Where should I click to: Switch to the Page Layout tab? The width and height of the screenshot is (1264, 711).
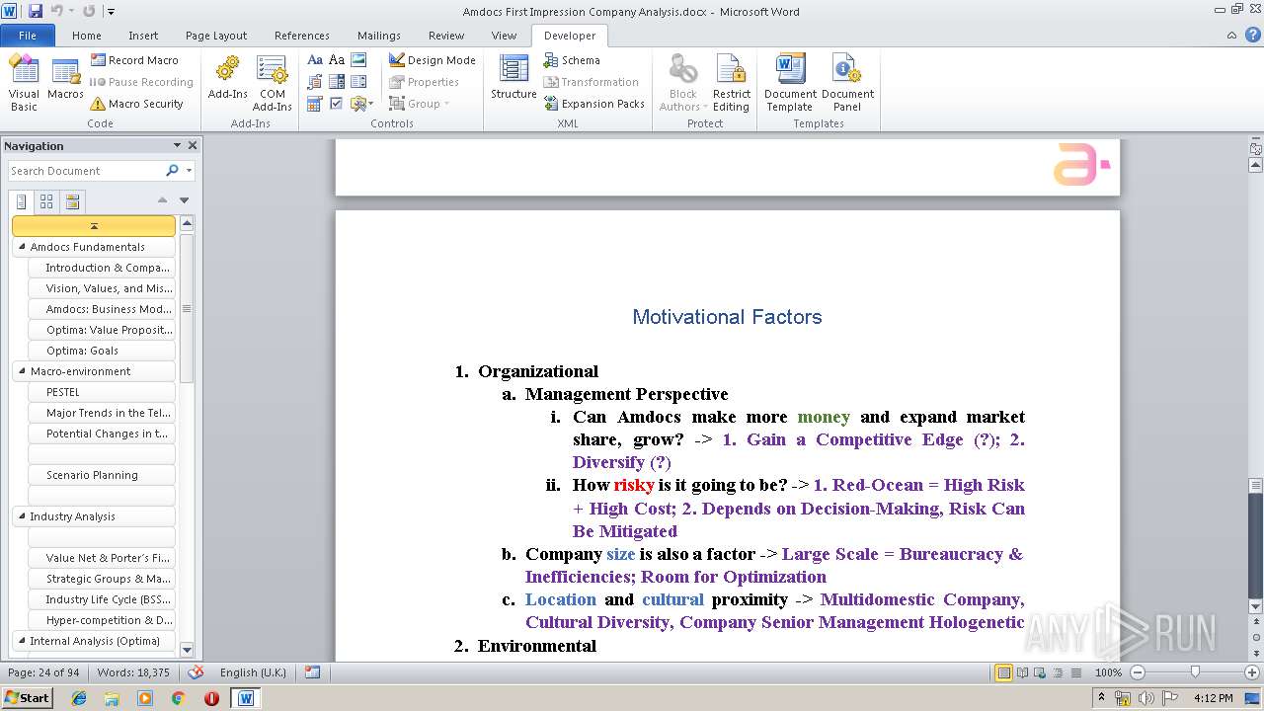tap(216, 36)
